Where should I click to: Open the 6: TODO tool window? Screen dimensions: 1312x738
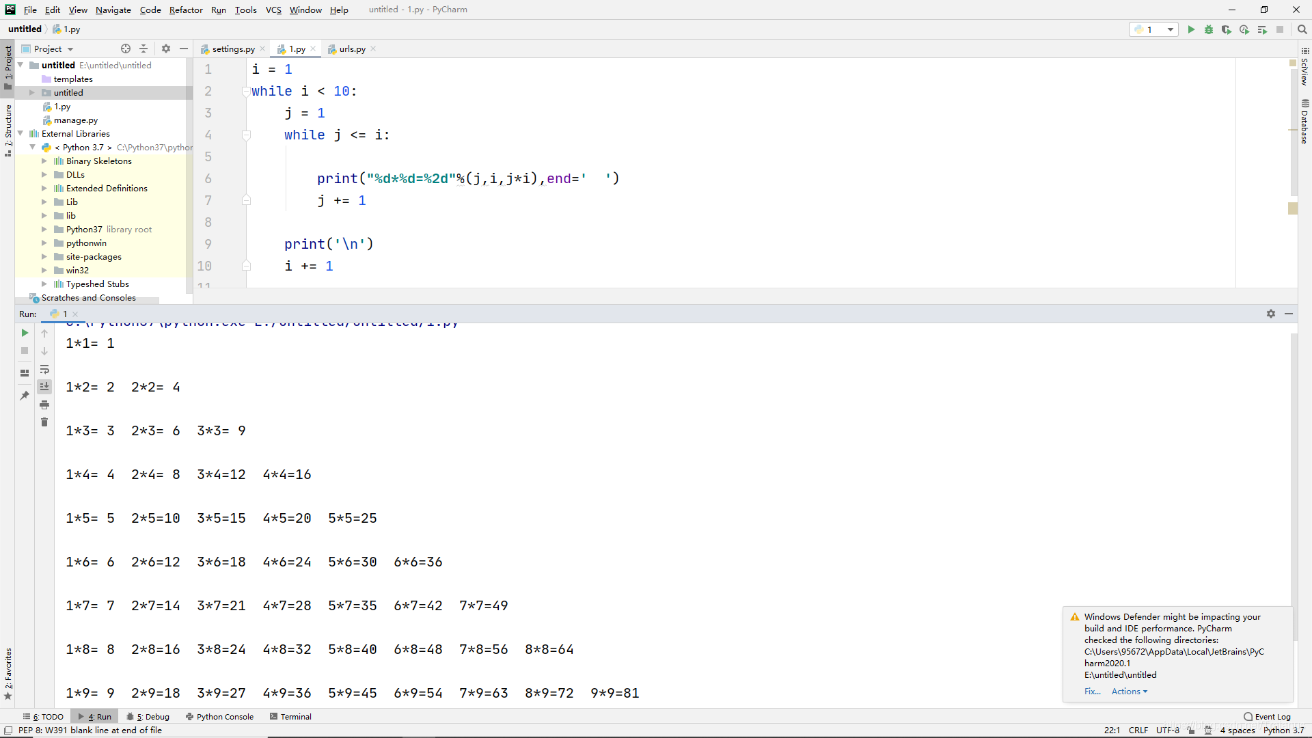[x=43, y=716]
